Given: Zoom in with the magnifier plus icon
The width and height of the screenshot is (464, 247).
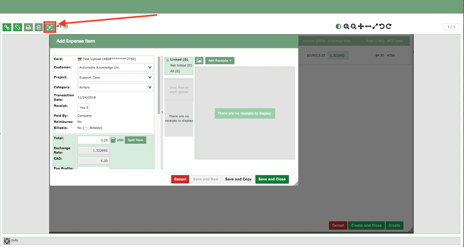Looking at the screenshot, I should [346, 27].
